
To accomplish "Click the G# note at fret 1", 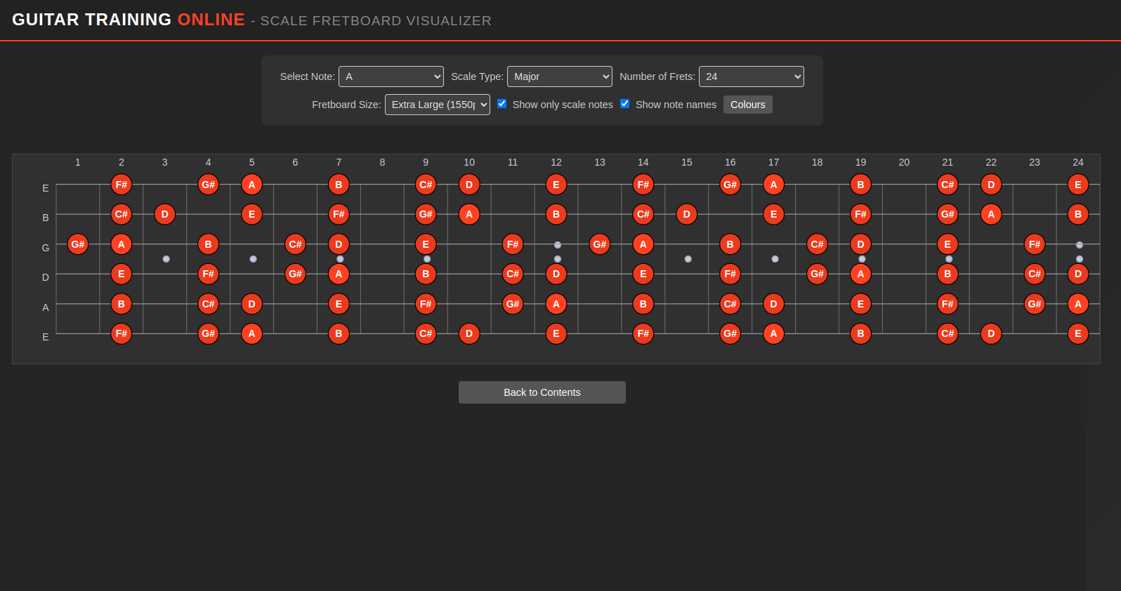I will click(x=78, y=244).
